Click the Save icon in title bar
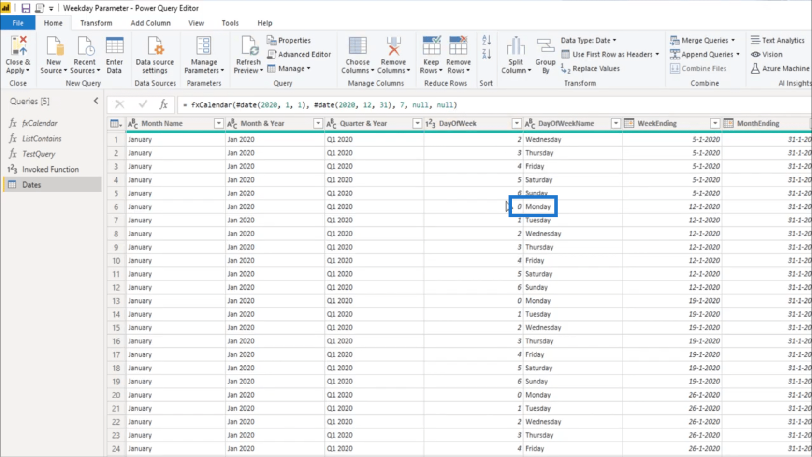 (x=26, y=8)
